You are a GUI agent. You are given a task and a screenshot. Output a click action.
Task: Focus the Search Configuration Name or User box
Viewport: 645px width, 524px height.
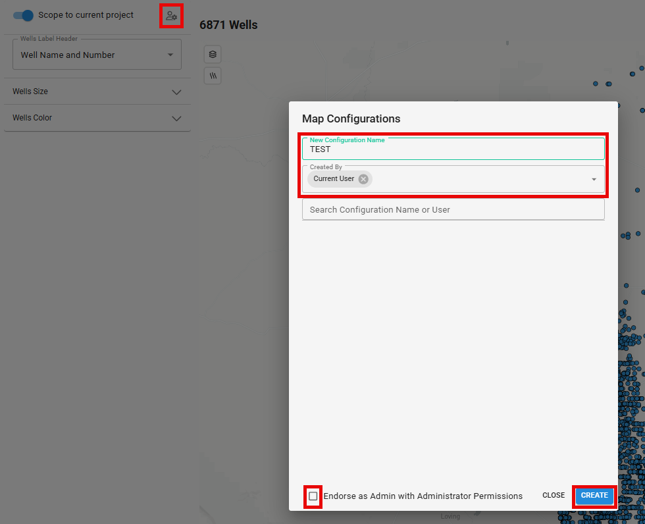453,209
